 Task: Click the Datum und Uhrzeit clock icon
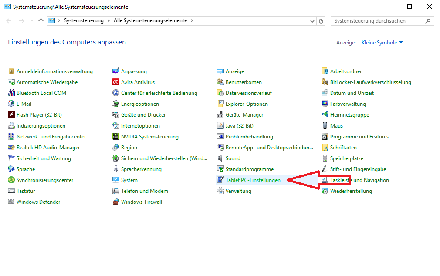point(325,93)
